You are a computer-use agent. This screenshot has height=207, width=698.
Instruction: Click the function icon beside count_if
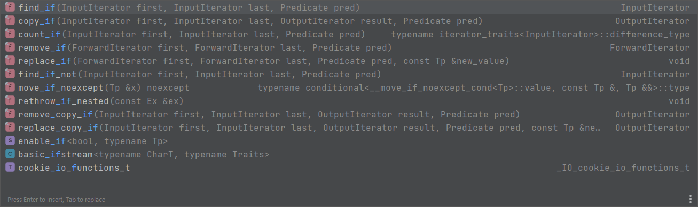click(x=10, y=35)
